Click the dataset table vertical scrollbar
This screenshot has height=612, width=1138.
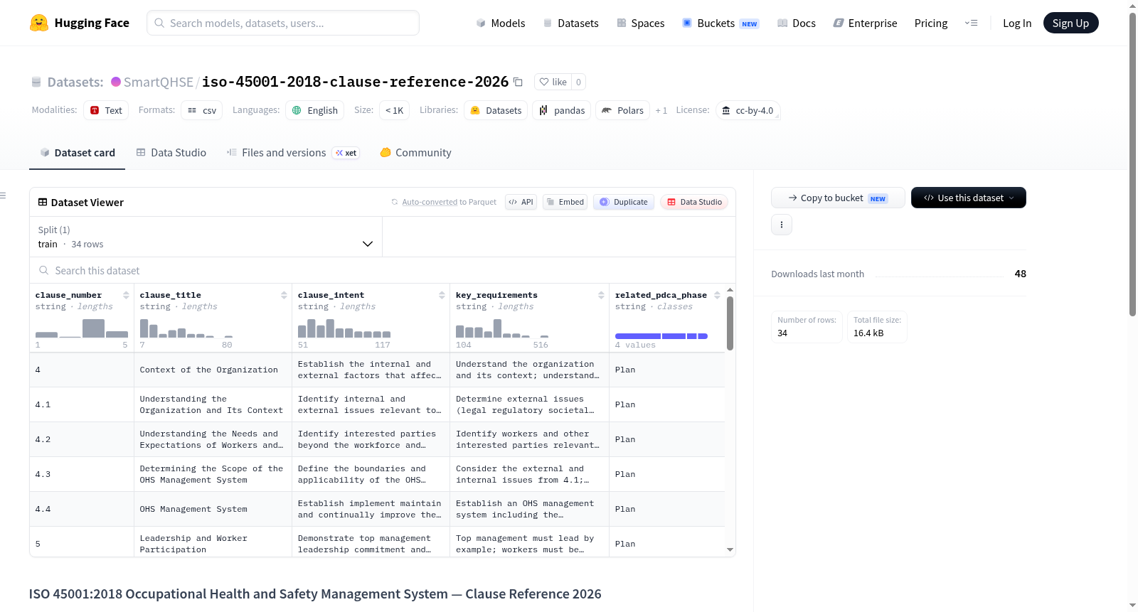click(730, 323)
